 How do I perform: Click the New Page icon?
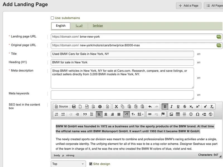point(80,107)
